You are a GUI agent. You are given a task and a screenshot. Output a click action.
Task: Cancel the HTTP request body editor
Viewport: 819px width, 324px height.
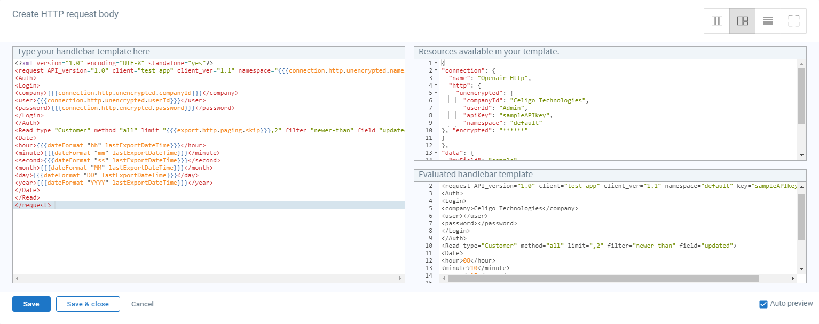pos(143,304)
